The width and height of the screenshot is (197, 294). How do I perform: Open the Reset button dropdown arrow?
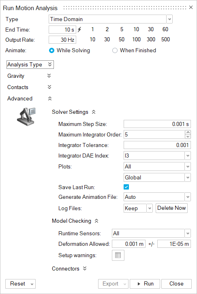pos(32,284)
